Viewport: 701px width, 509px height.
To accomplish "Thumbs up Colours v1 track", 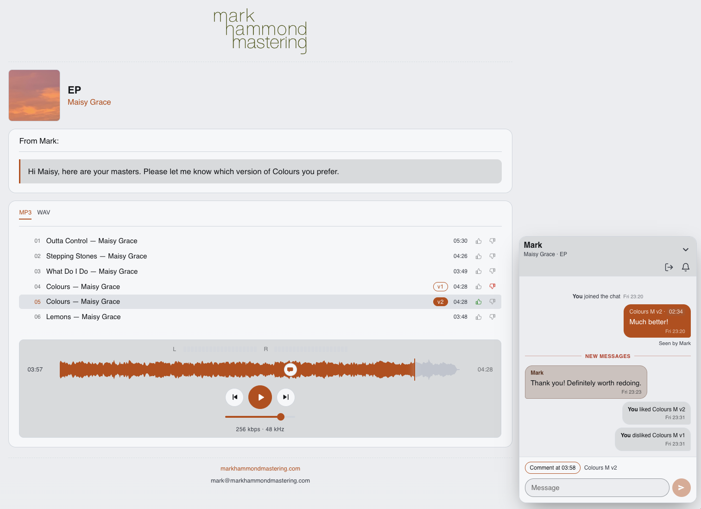I will coord(479,287).
